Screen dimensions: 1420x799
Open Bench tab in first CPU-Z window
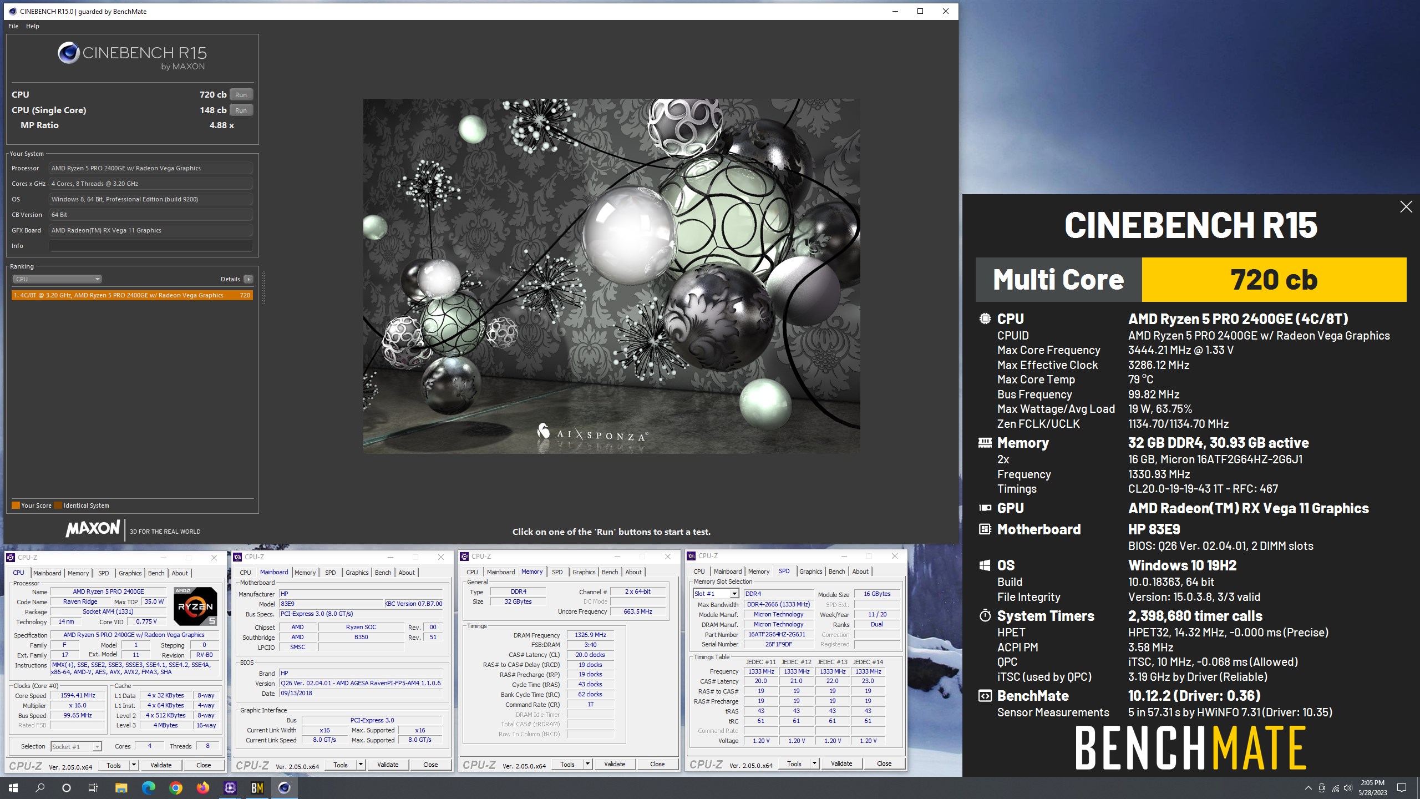tap(156, 573)
